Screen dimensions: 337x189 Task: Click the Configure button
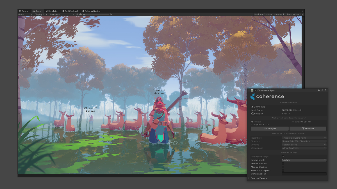coord(270,129)
